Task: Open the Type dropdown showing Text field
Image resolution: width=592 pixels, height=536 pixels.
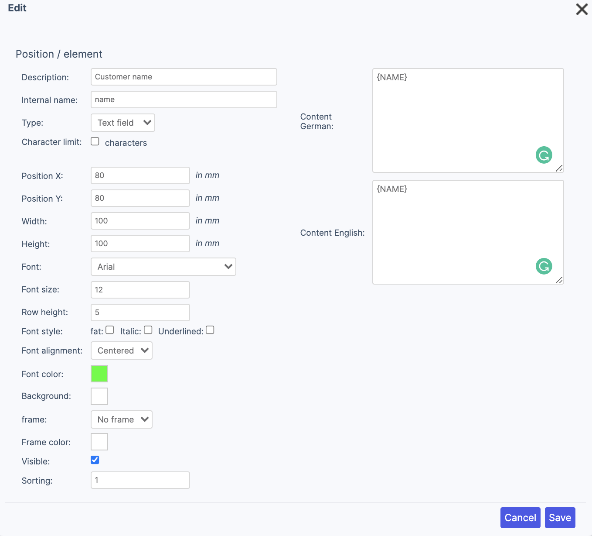Action: pos(123,123)
